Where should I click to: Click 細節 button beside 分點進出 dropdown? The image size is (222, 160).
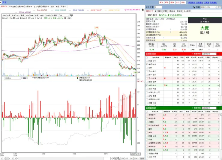(24, 78)
